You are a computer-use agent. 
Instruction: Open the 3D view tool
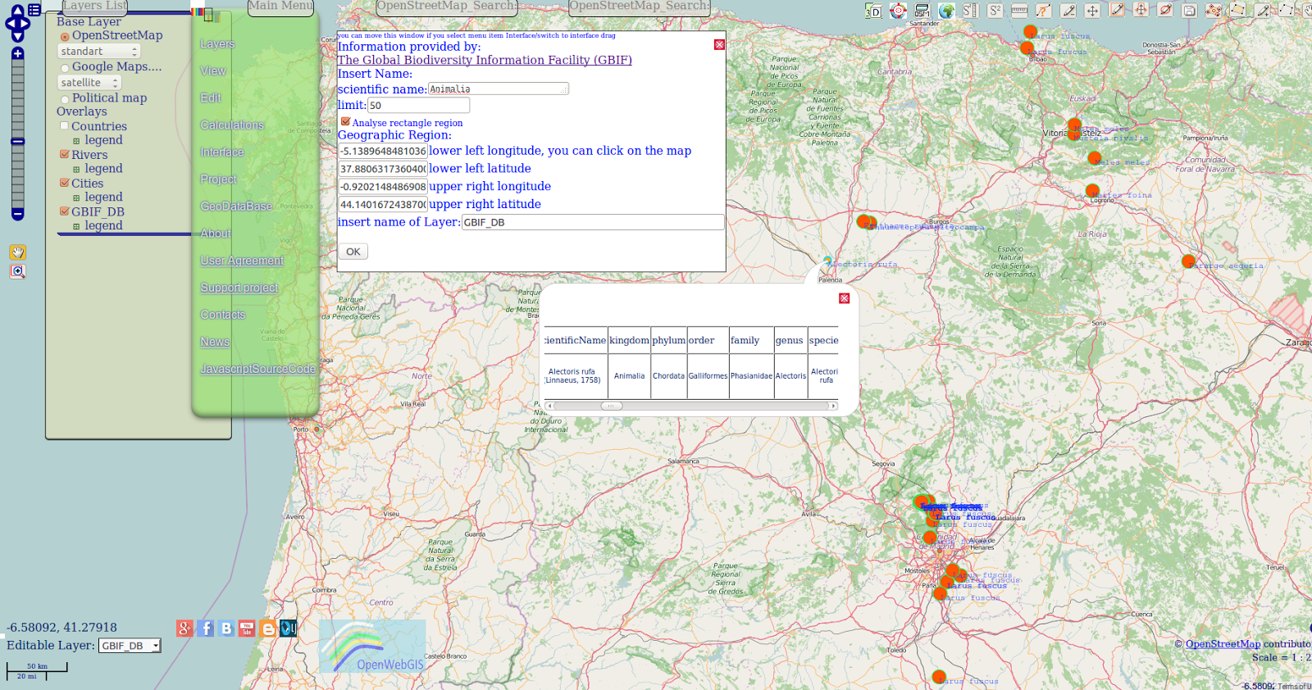coord(873,11)
